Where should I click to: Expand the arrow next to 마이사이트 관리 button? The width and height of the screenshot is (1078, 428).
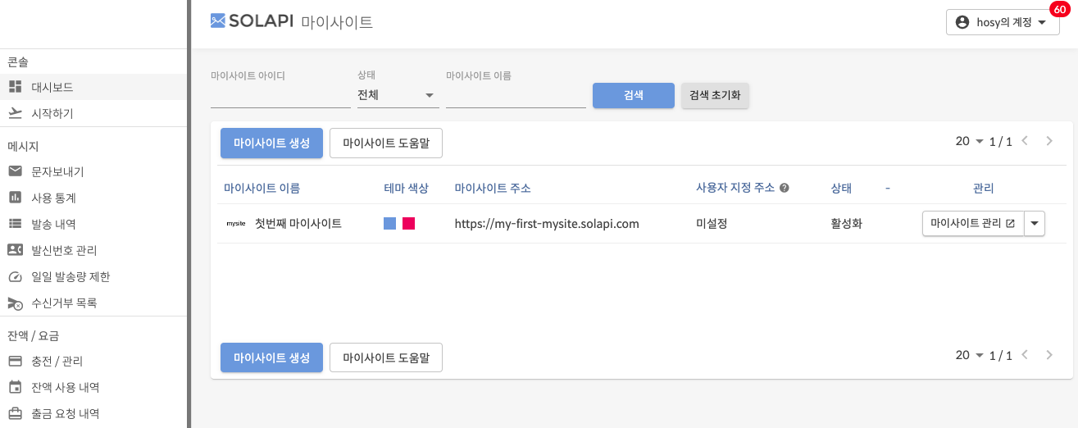1035,223
